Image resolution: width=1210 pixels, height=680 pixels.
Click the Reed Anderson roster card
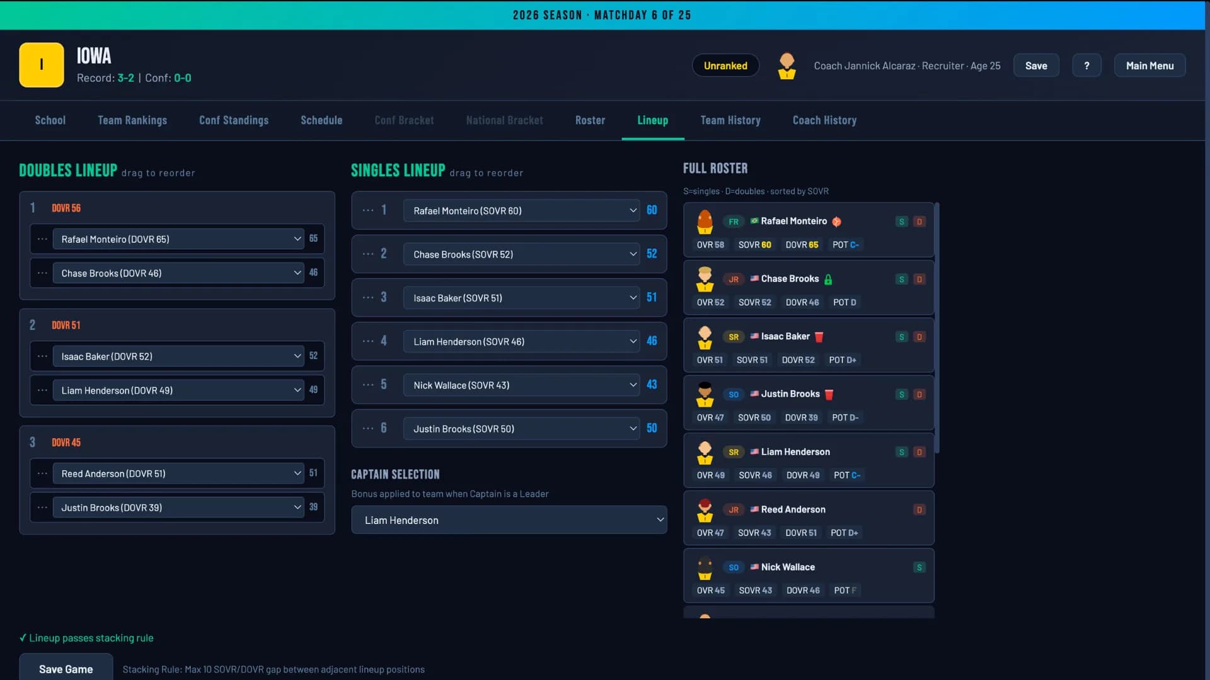809,518
